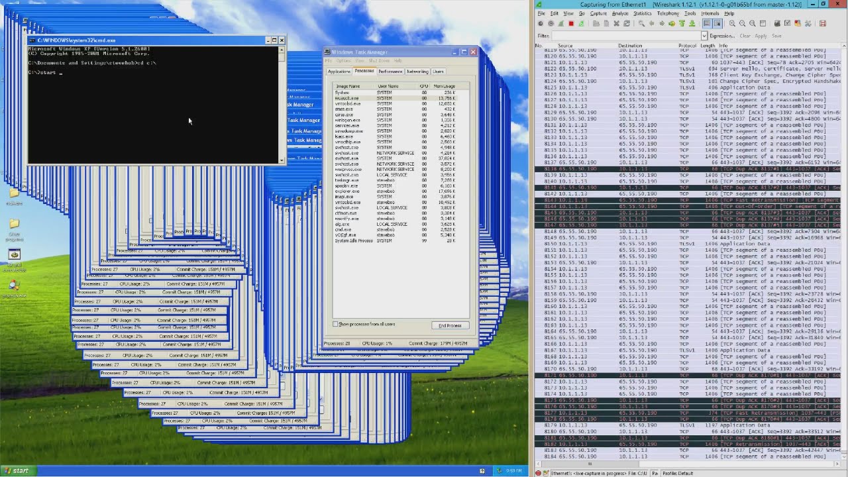This screenshot has width=848, height=477.
Task: Switch to Task Manager Applications tab
Action: pyautogui.click(x=339, y=72)
